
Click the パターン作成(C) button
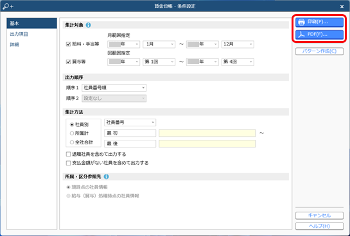[319, 51]
